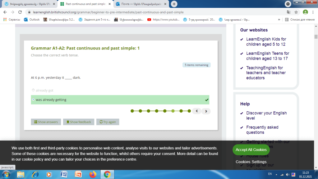318x179 pixels.
Task: Go to the next question arrow
Action: (x=206, y=111)
